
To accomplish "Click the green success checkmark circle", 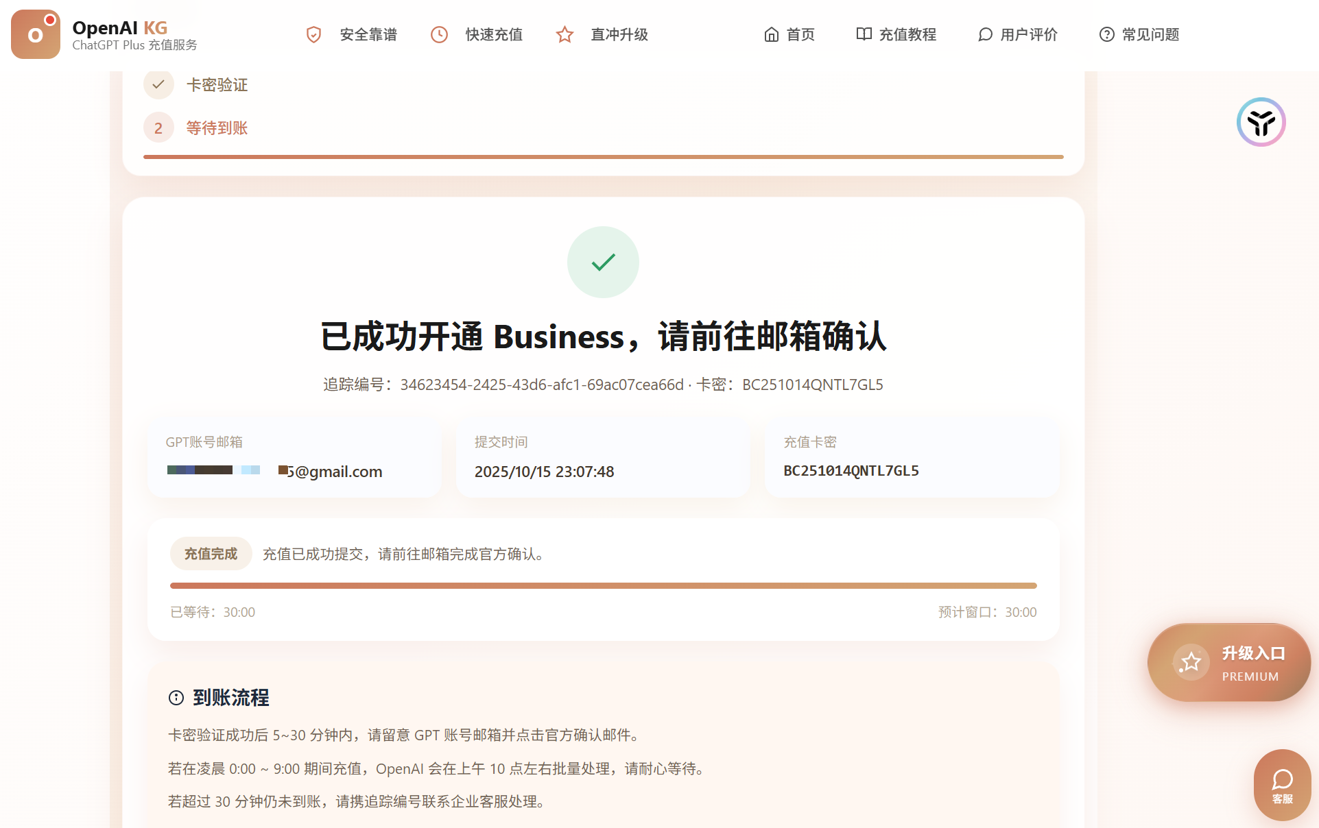I will tap(603, 262).
